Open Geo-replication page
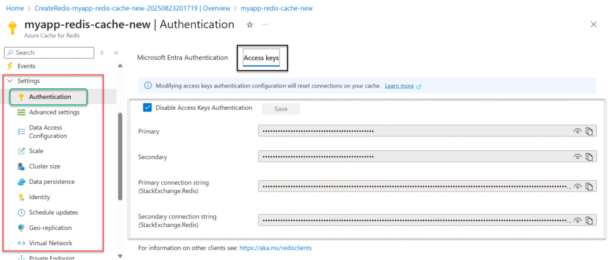 (50, 228)
